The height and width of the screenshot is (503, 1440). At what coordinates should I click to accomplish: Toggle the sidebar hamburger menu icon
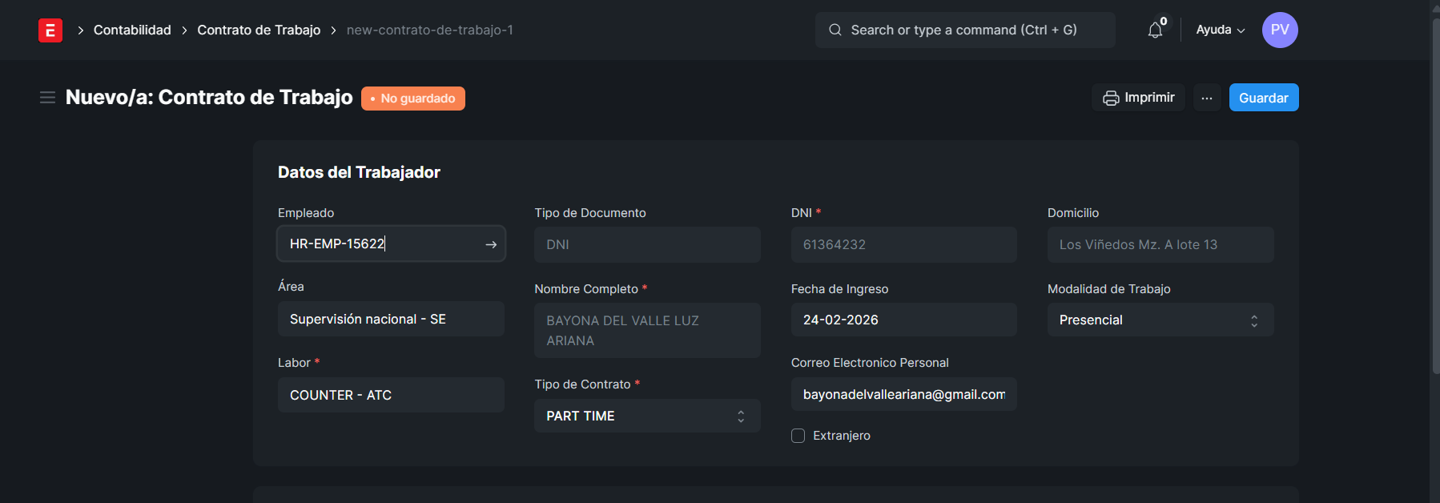click(x=47, y=98)
